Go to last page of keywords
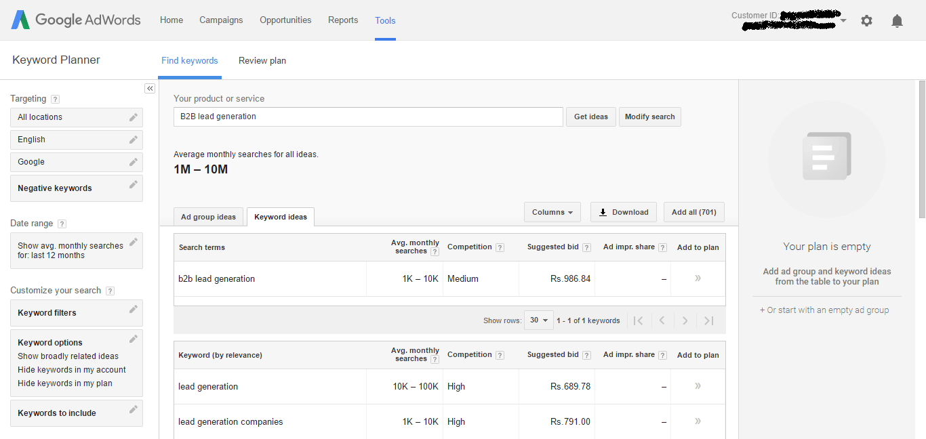The image size is (926, 439). [x=708, y=320]
